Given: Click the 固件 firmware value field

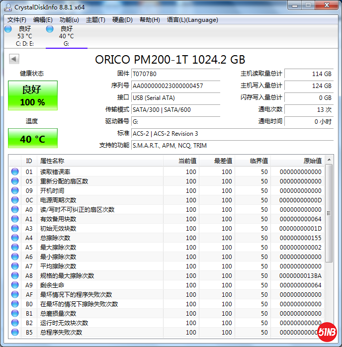Looking at the screenshot, I should 176,74.
